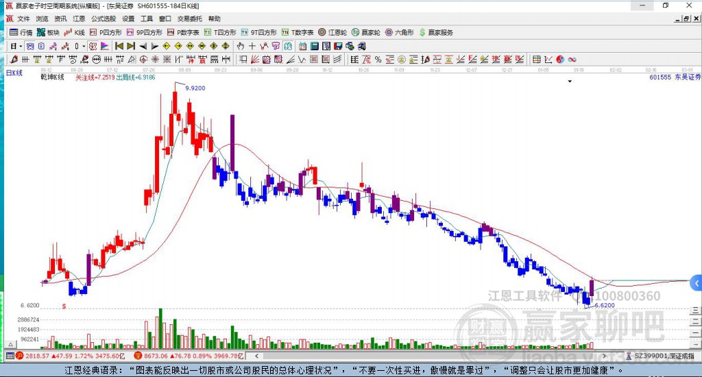Select the hand pan tool
Image resolution: width=702 pixels, height=377 pixels.
241,46
